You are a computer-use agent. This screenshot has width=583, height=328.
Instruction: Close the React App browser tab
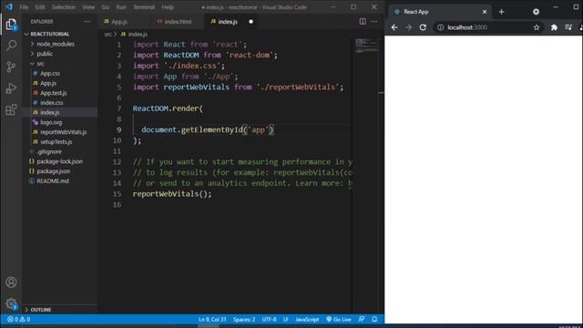[x=485, y=12]
